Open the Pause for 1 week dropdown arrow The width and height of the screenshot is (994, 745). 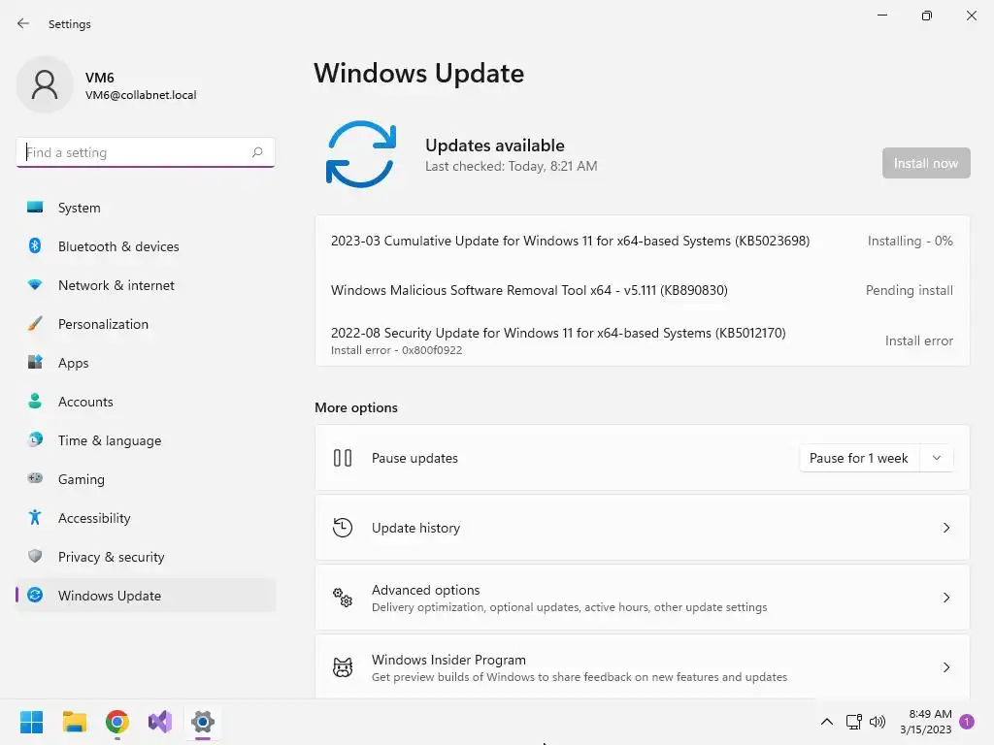(937, 458)
